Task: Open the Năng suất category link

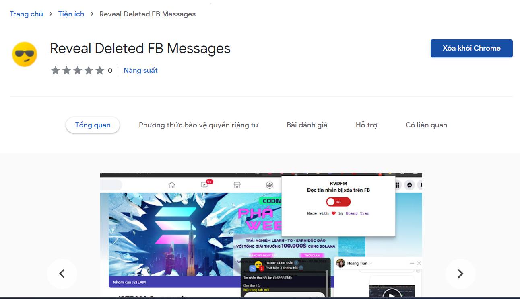Action: click(140, 70)
